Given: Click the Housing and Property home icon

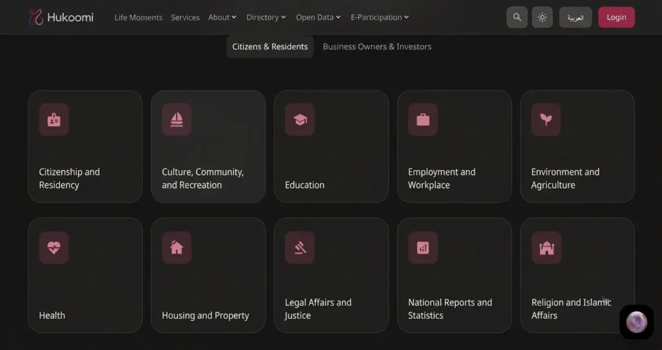Looking at the screenshot, I should point(177,248).
